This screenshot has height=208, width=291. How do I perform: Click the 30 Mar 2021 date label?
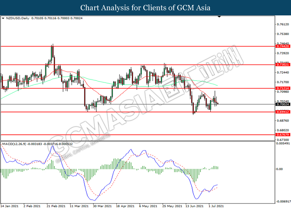pyautogui.click(x=102, y=206)
